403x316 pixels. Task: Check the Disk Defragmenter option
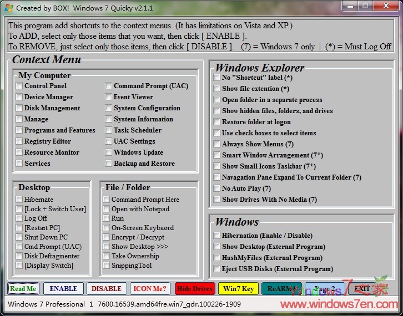[x=19, y=256]
